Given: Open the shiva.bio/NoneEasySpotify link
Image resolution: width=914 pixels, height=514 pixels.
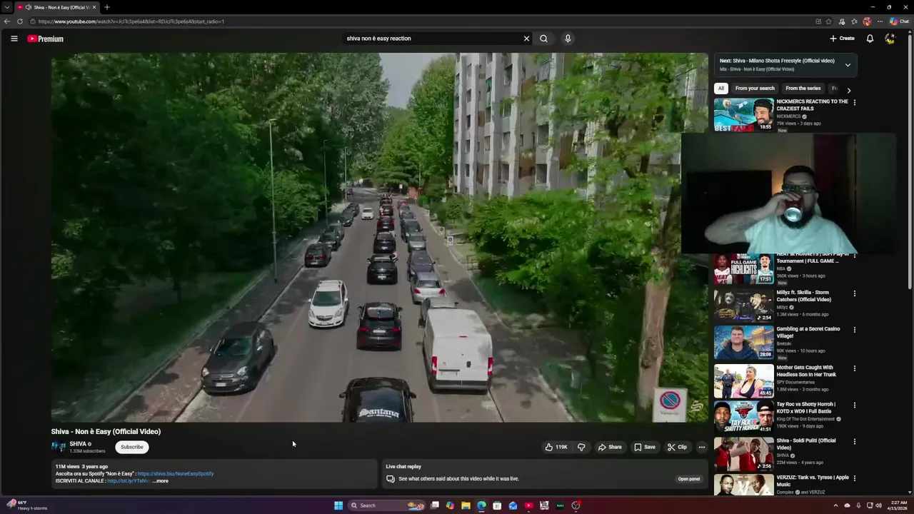Looking at the screenshot, I should [x=175, y=473].
